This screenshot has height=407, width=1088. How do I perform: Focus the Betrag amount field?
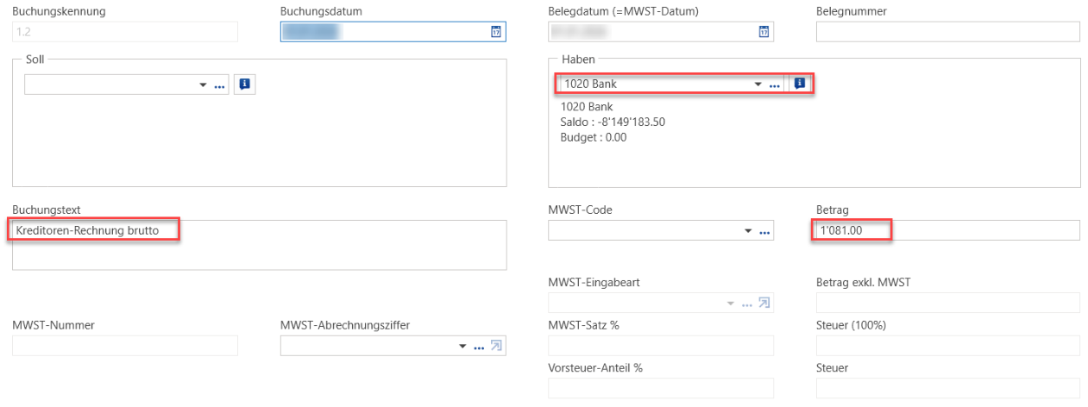coord(948,230)
